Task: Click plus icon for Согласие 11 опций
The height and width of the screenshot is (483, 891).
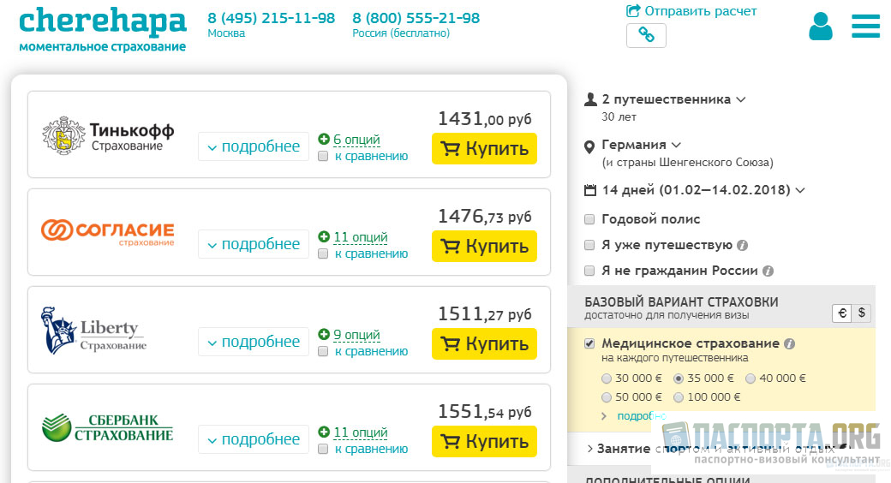Action: point(324,237)
